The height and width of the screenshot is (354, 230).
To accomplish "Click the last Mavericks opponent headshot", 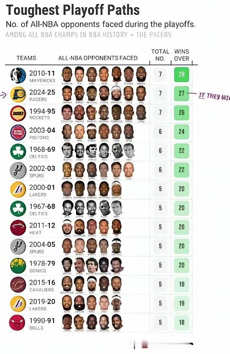I will pyautogui.click(x=141, y=74).
